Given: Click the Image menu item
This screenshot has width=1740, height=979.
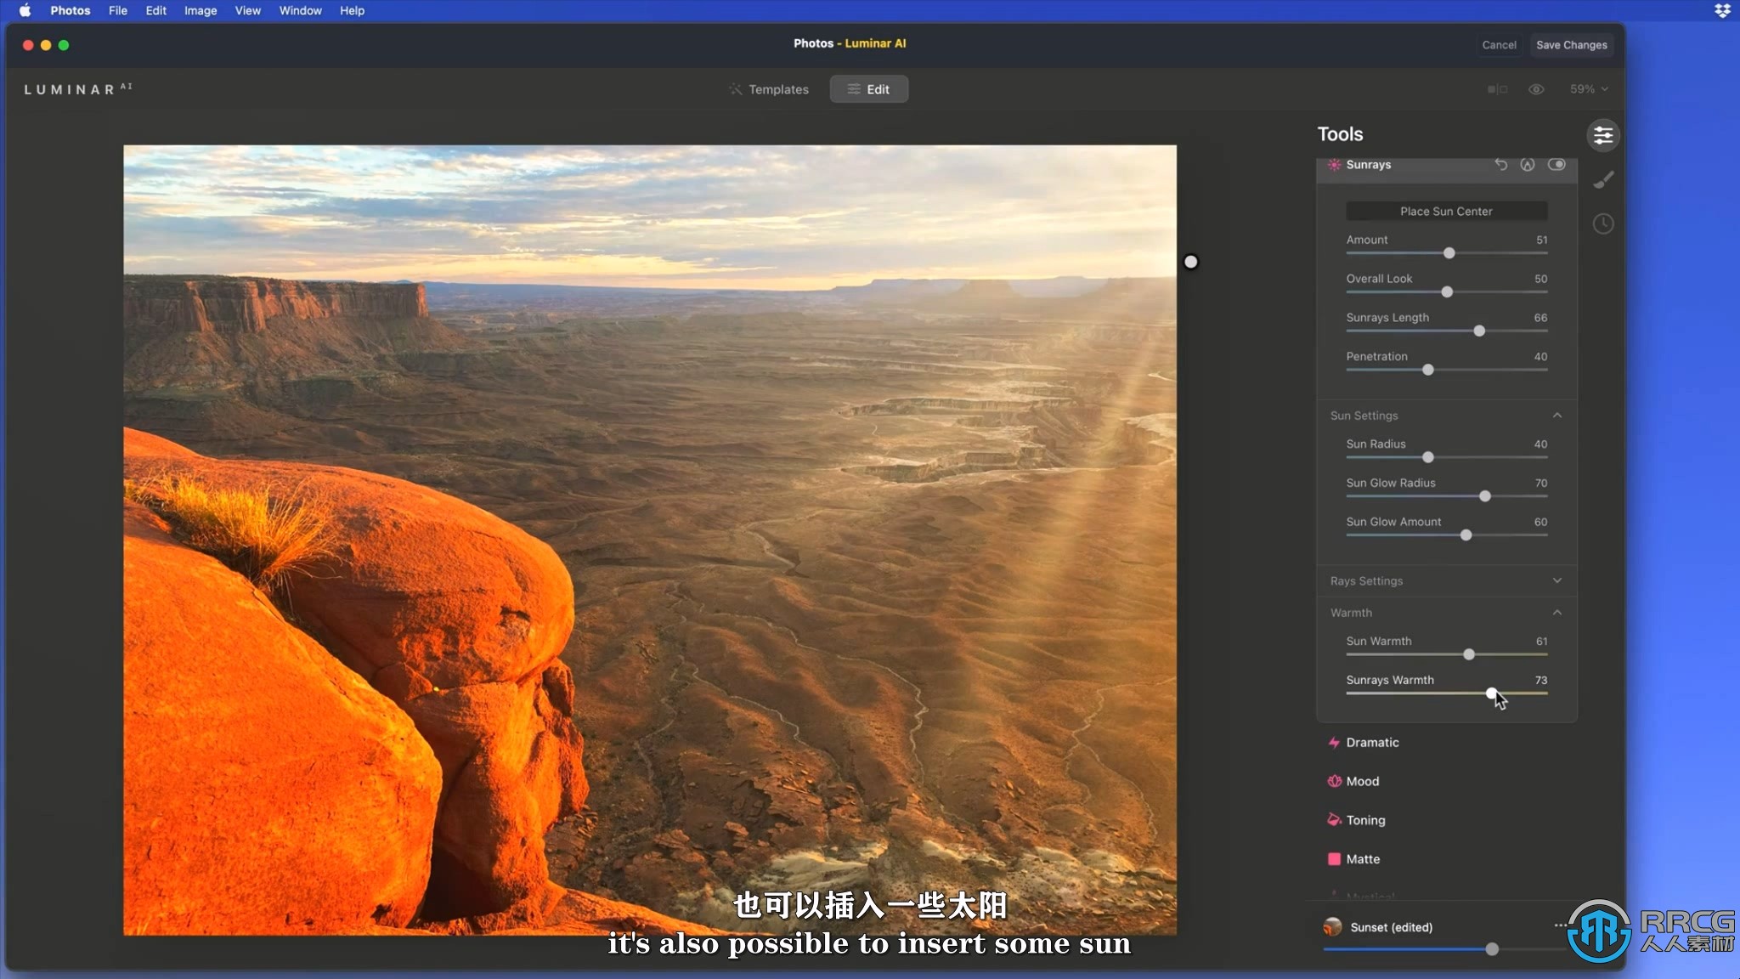Looking at the screenshot, I should (x=201, y=11).
